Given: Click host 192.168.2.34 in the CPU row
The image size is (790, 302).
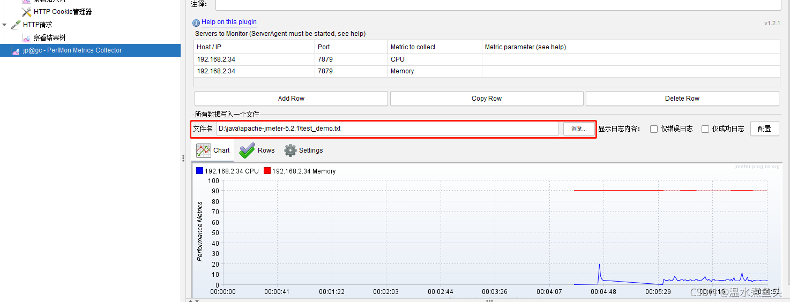Looking at the screenshot, I should point(254,59).
